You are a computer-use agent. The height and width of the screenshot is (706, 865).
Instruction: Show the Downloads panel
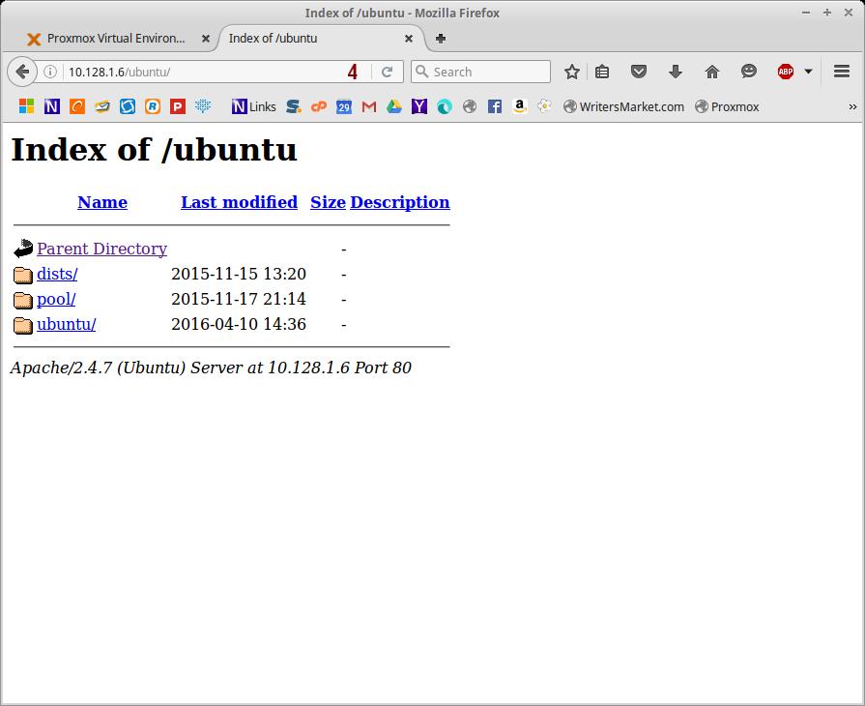click(676, 72)
